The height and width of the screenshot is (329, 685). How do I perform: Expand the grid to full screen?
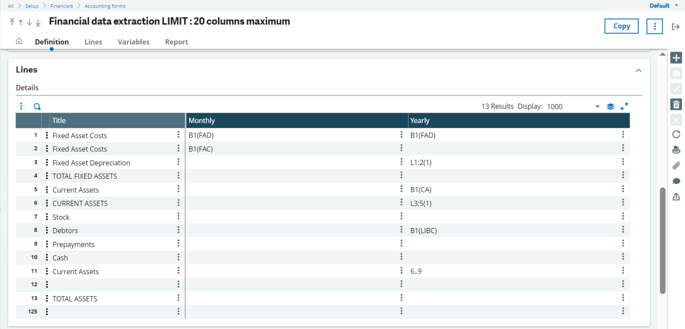click(624, 106)
